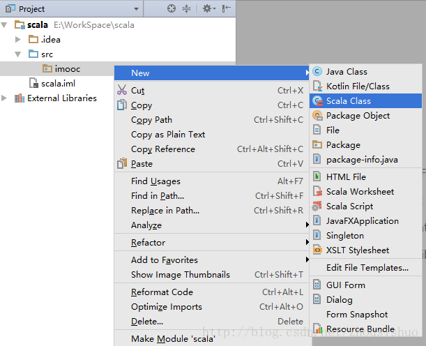The height and width of the screenshot is (346, 426).
Task: Click the package-info.java icon
Action: pyautogui.click(x=317, y=159)
